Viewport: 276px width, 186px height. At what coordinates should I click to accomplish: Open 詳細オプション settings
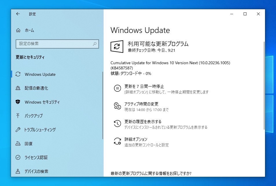pos(136,139)
